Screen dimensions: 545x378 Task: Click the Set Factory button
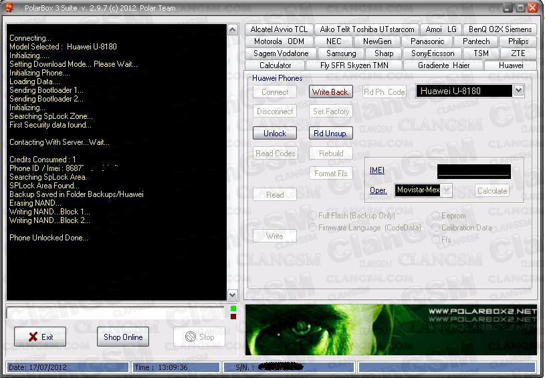[330, 112]
